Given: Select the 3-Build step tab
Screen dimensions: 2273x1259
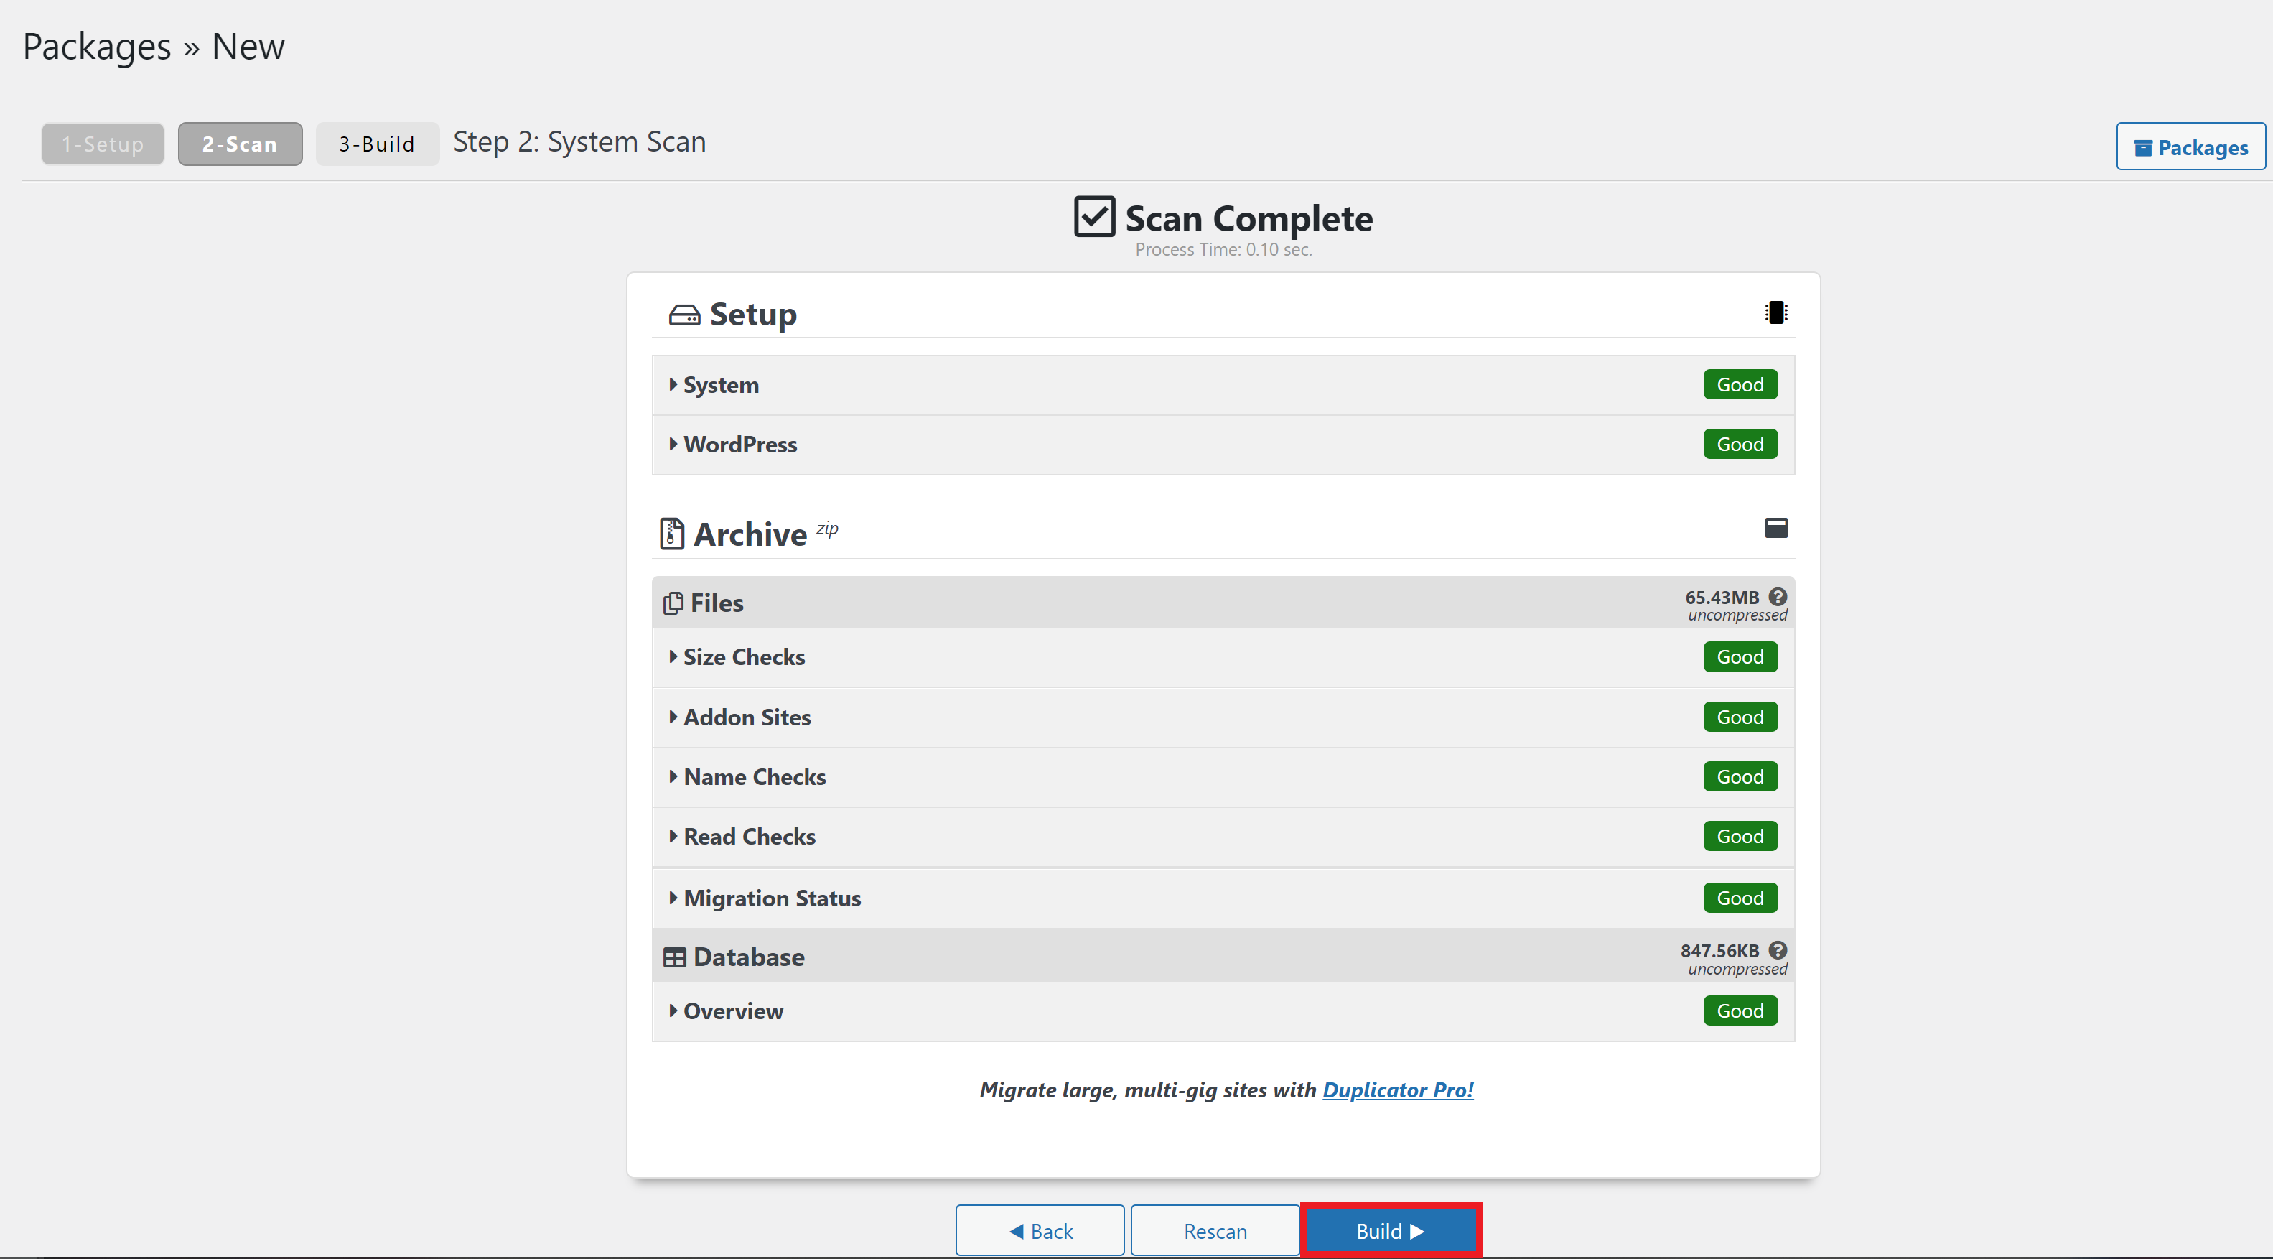Looking at the screenshot, I should coord(377,144).
